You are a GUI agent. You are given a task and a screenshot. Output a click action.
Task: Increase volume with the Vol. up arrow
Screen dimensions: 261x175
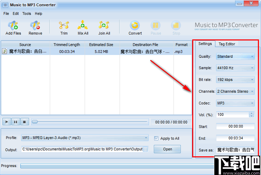[x=252, y=113]
